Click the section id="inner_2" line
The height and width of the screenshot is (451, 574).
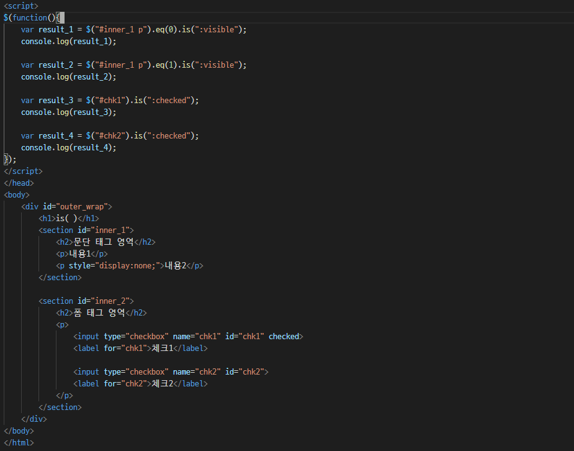point(86,301)
